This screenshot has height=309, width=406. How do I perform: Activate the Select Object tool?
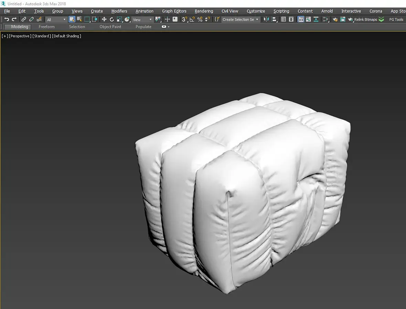(x=72, y=20)
